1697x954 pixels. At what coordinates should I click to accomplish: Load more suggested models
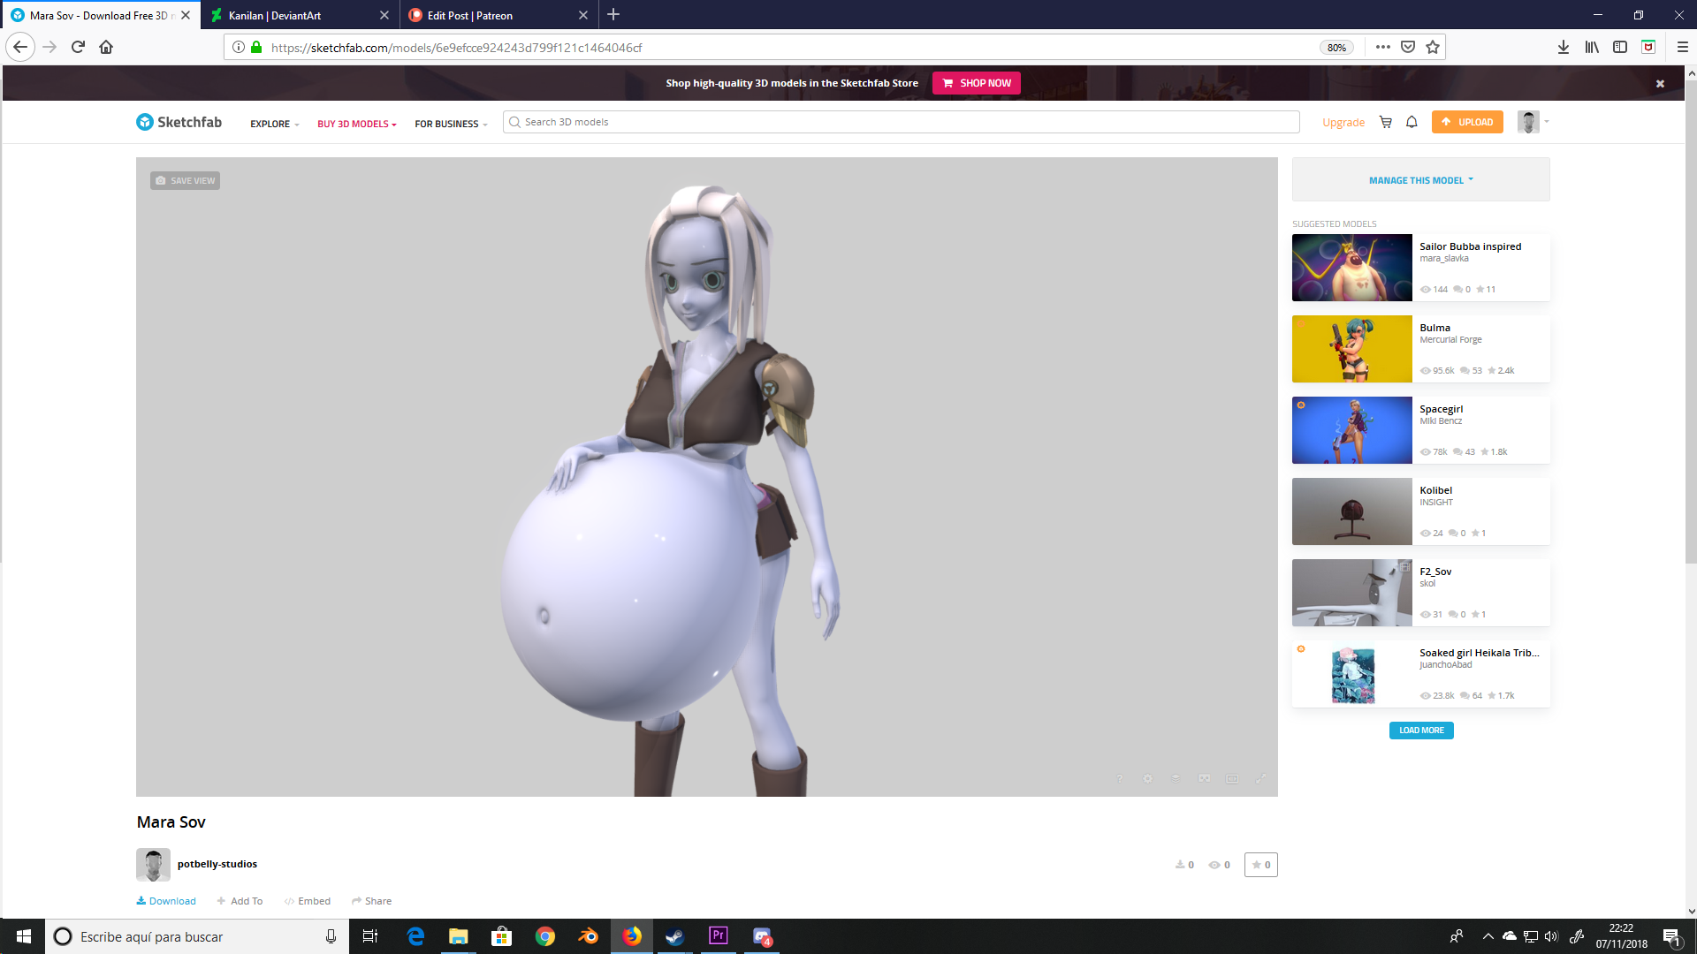(1421, 731)
